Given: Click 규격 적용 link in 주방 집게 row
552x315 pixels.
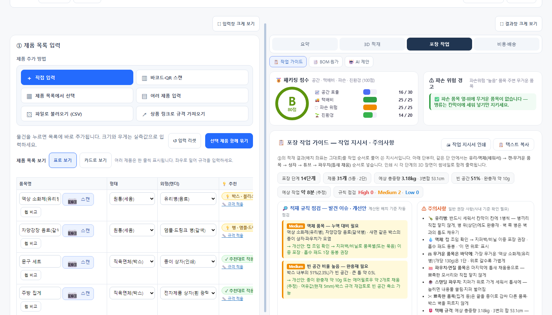Looking at the screenshot, I should pos(232,299).
